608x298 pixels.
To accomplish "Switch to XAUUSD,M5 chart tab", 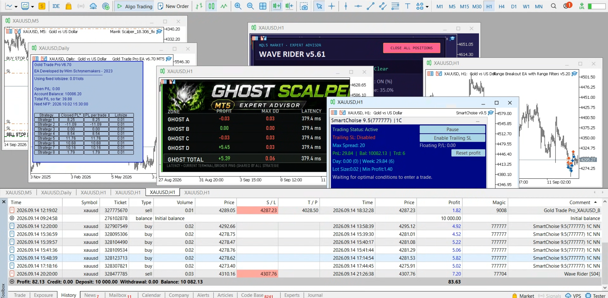I will click(19, 192).
